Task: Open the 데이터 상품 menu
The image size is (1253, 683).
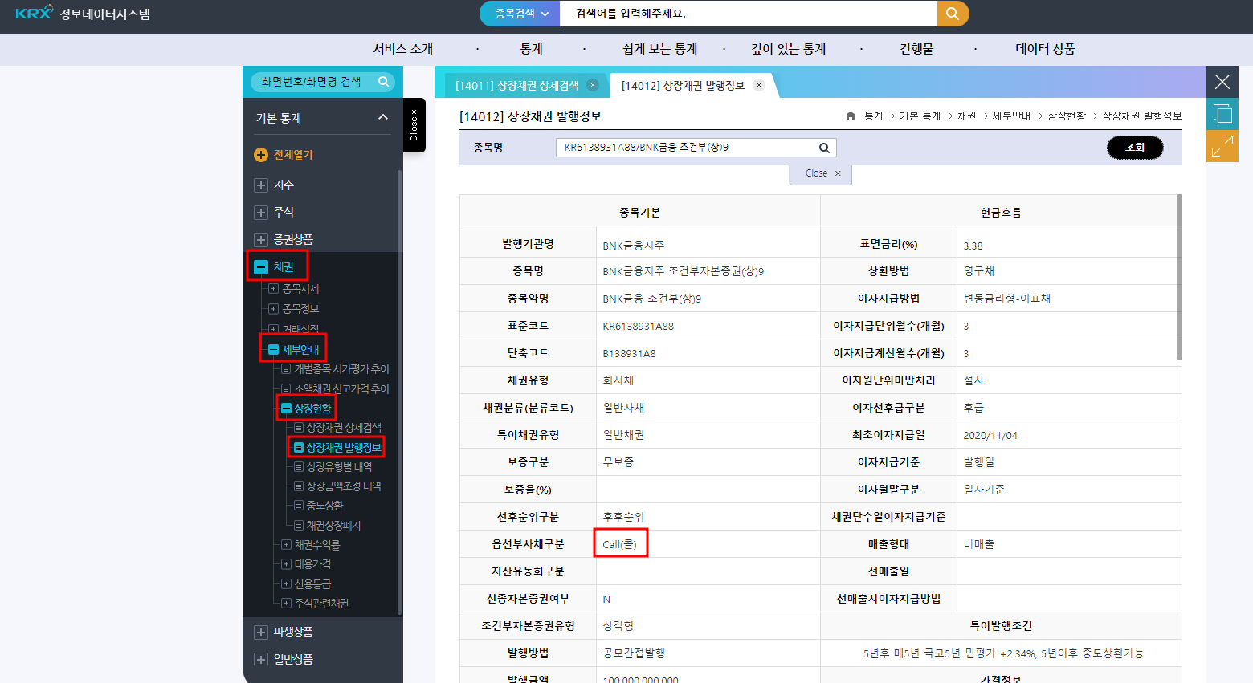Action: click(x=1045, y=49)
